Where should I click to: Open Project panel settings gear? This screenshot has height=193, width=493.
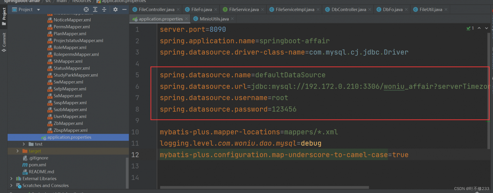pos(115,9)
